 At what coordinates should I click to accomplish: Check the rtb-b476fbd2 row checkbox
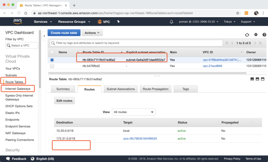click(52, 66)
